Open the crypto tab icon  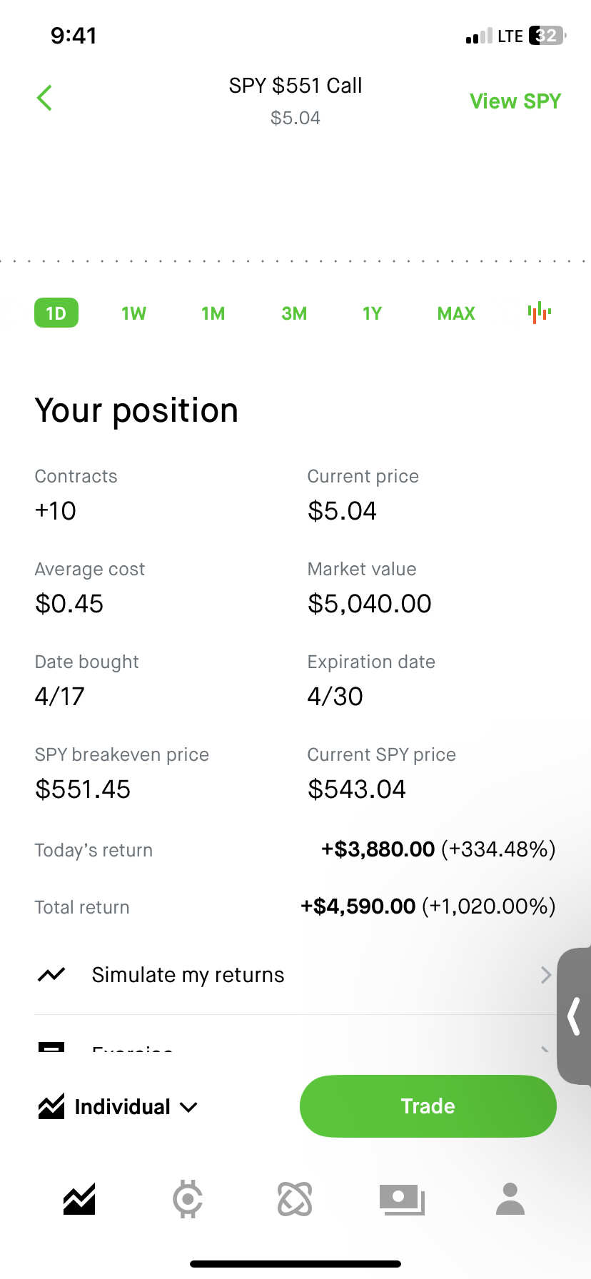[x=188, y=1199]
